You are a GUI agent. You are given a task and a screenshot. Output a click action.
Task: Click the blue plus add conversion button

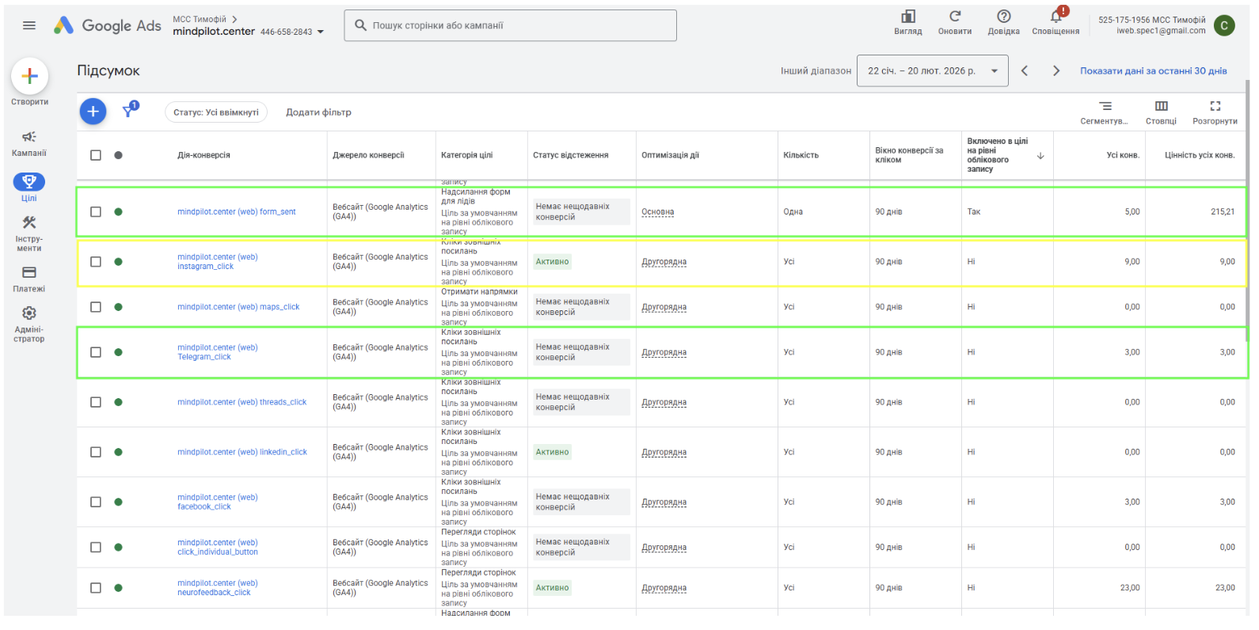[x=93, y=112]
